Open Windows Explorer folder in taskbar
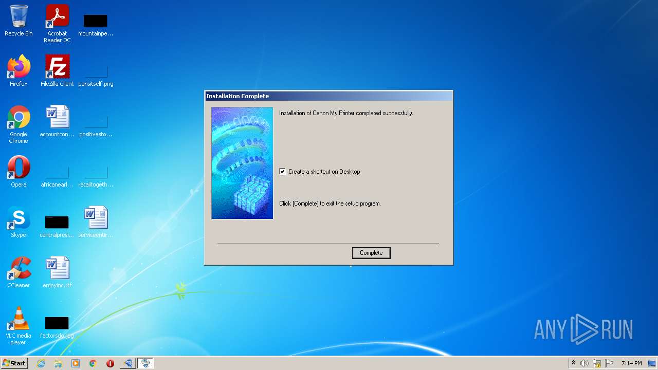 point(58,363)
